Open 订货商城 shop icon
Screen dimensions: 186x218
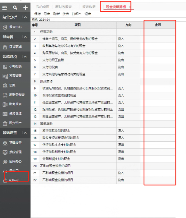5,47
